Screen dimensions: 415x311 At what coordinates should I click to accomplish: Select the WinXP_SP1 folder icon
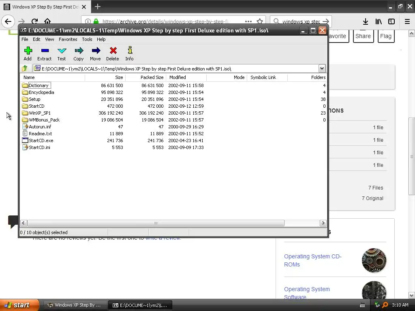(25, 113)
